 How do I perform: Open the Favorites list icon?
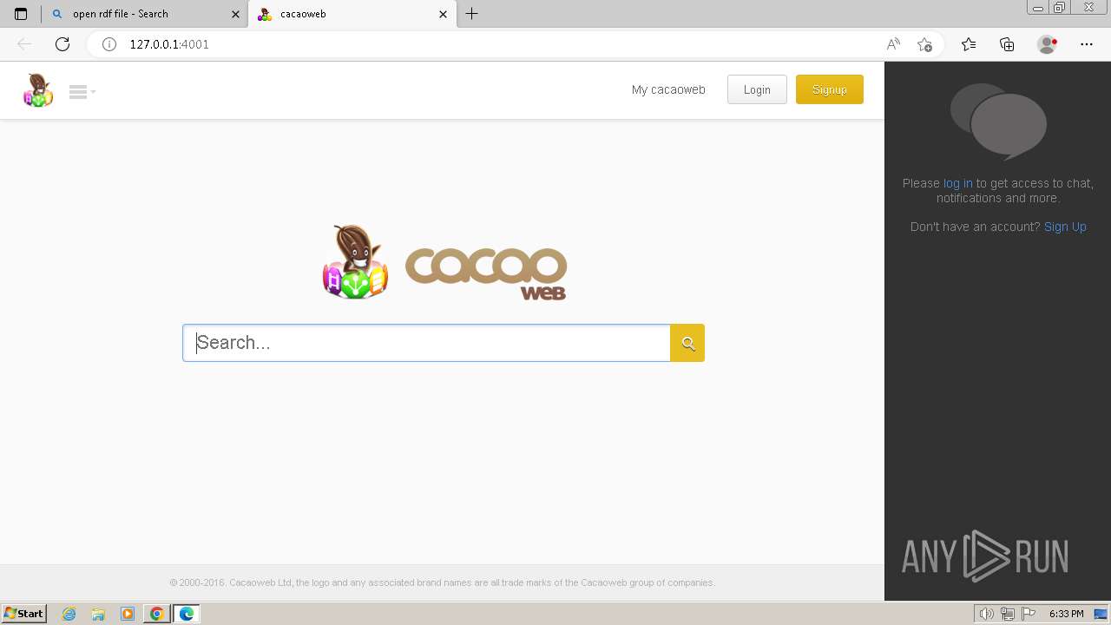tap(969, 44)
